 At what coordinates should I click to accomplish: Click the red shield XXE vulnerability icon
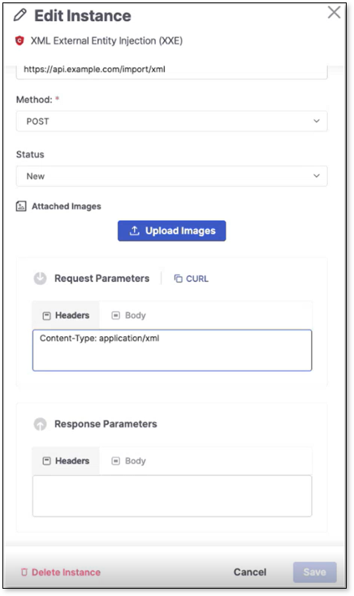tap(19, 41)
